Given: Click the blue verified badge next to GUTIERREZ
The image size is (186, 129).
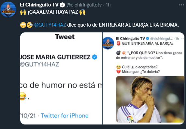Looking at the screenshot, I should 94,57.
